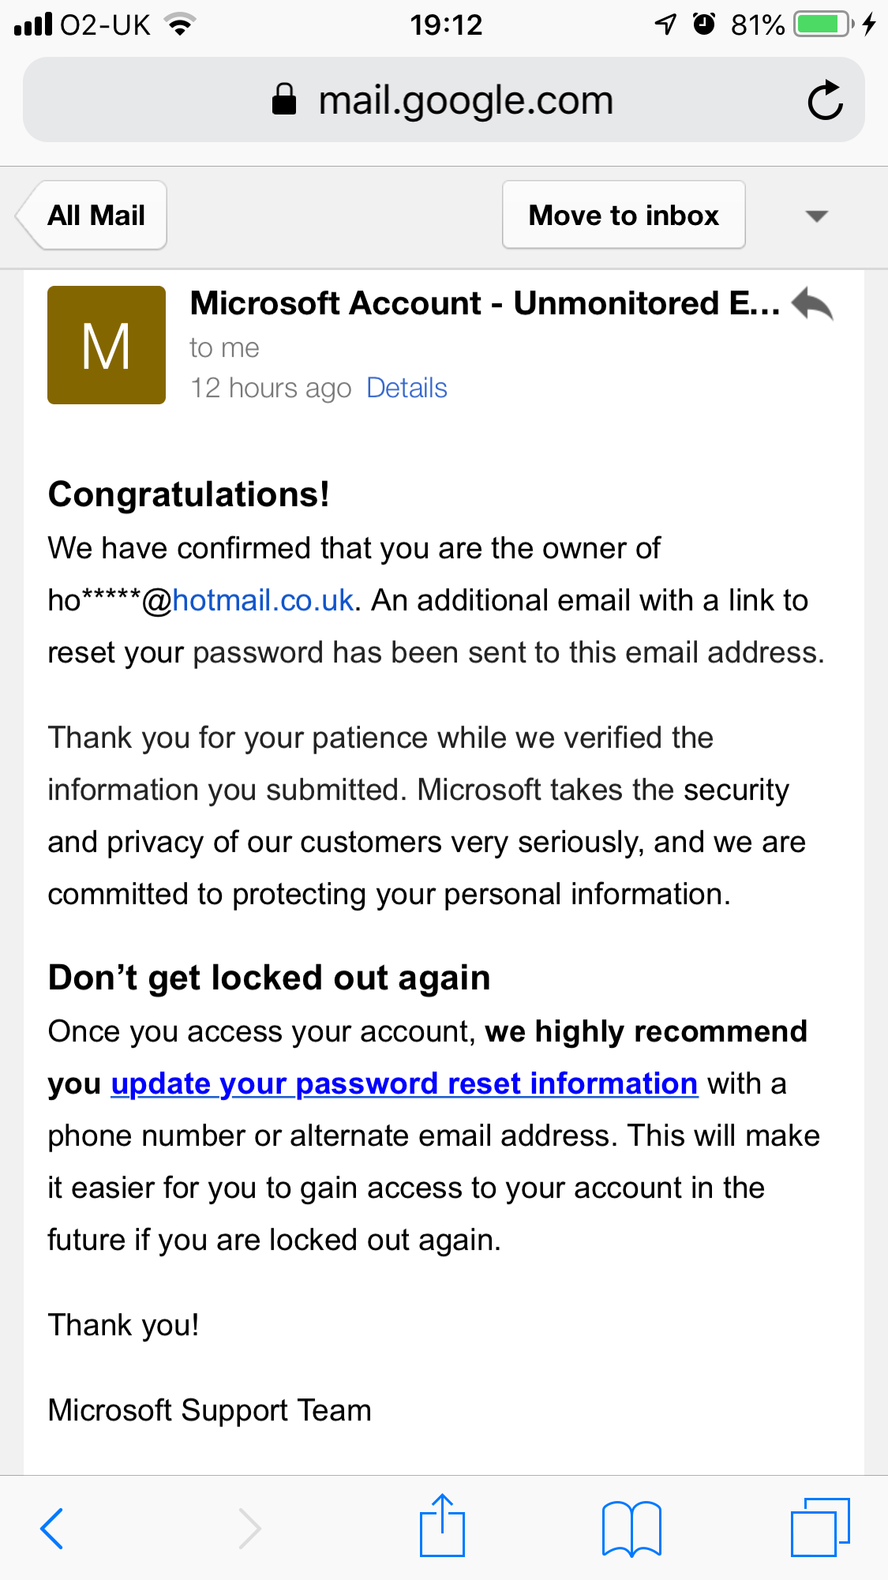Open the hotmail.co.uk link
This screenshot has height=1580, width=888.
263,600
